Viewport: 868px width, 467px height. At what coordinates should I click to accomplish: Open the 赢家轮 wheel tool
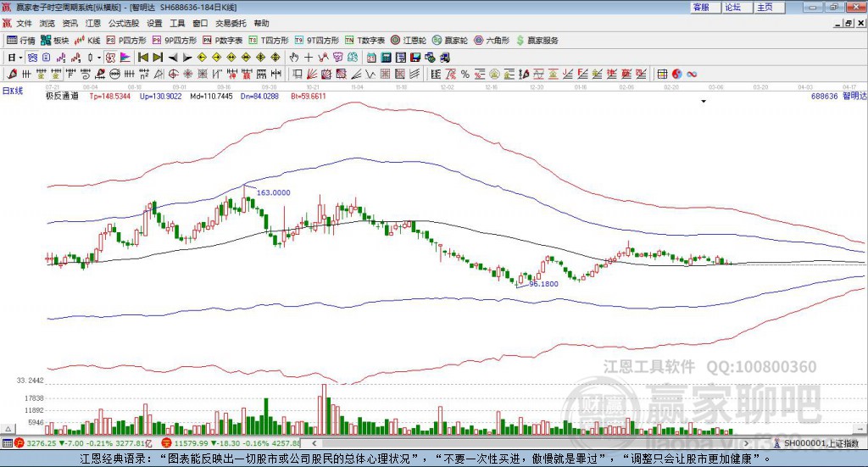pyautogui.click(x=450, y=41)
